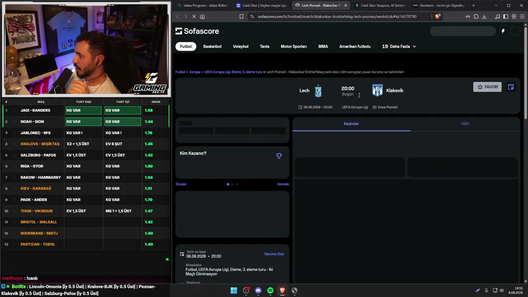Switch to the H2H tab

(x=465, y=124)
